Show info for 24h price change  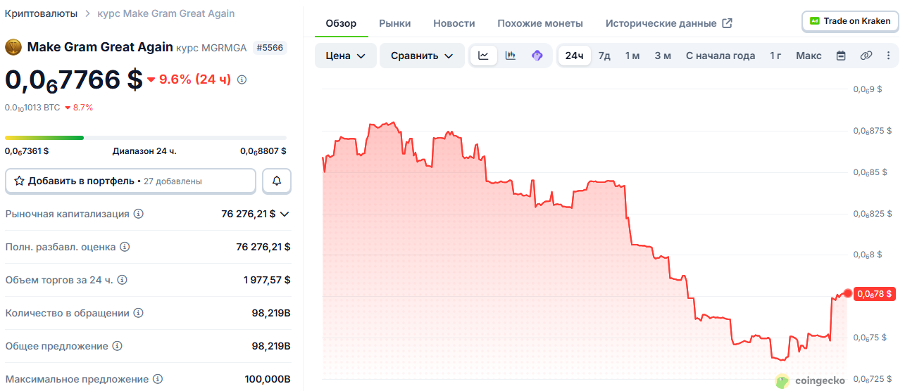pyautogui.click(x=242, y=79)
